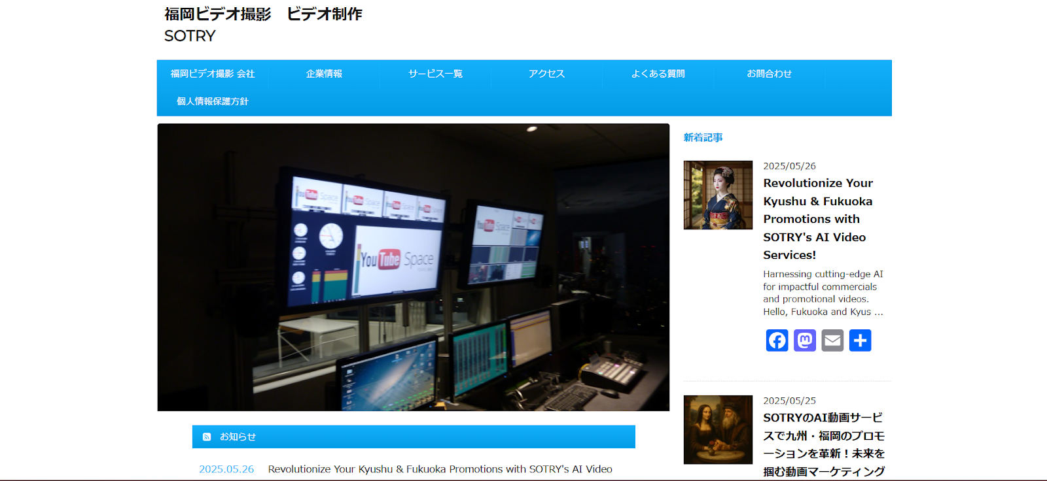Click the 2025/05/25 article date
The width and height of the screenshot is (1047, 481).
point(790,401)
